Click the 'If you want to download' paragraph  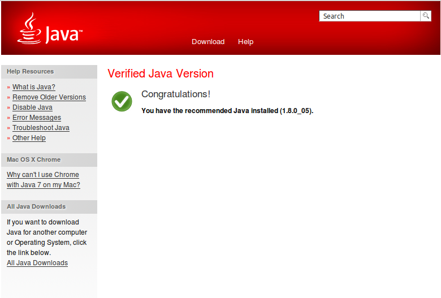pyautogui.click(x=47, y=237)
